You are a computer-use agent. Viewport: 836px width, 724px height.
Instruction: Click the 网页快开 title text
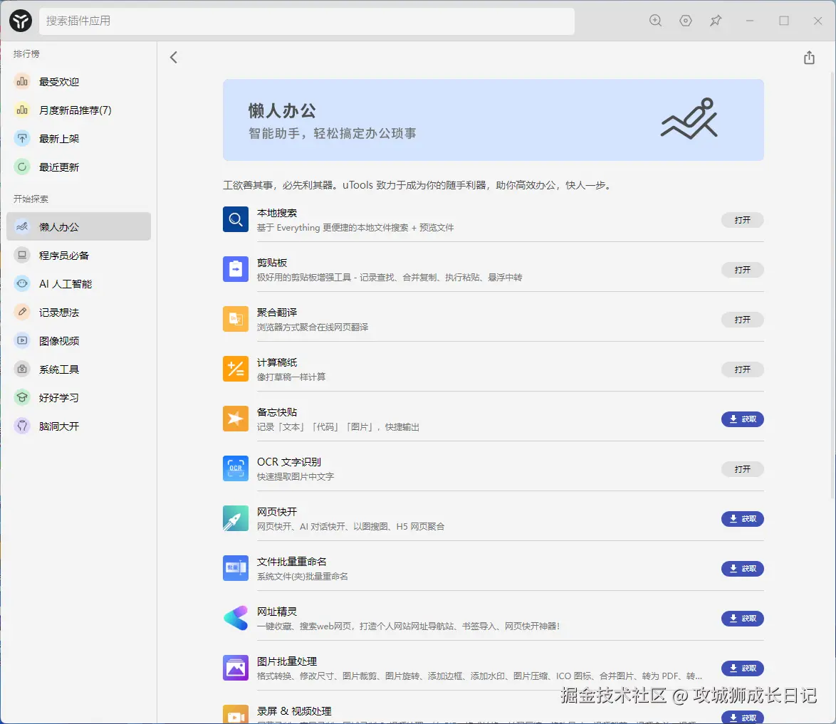point(277,512)
